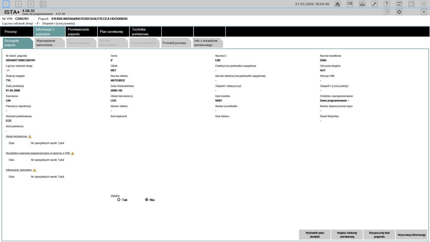Click Rozpocznij test pojazdu button
This screenshot has width=430, height=242.
[x=379, y=235]
